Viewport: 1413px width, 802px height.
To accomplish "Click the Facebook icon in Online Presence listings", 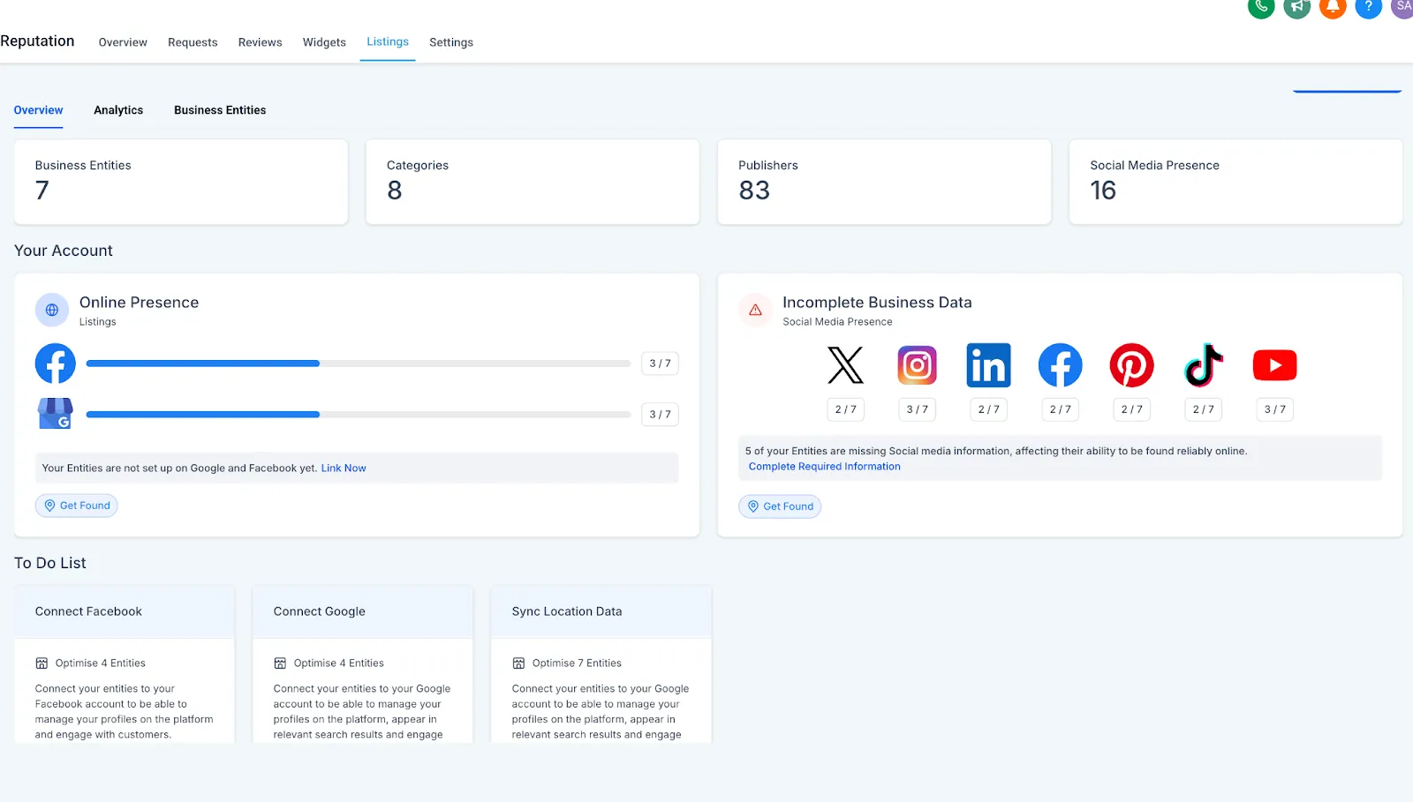I will [56, 364].
